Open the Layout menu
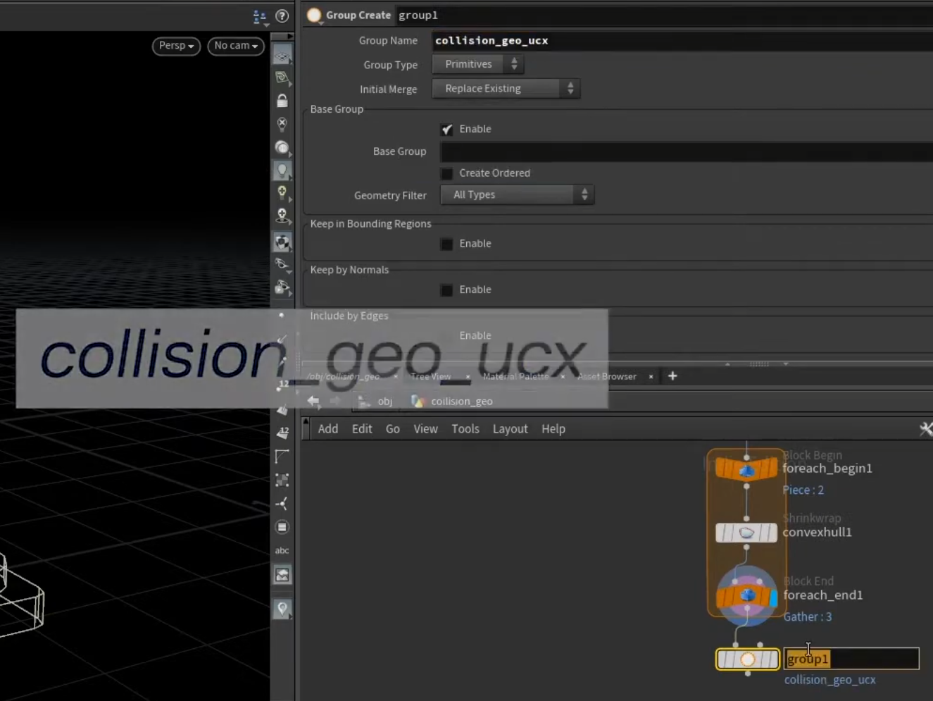Viewport: 933px width, 701px height. point(511,429)
